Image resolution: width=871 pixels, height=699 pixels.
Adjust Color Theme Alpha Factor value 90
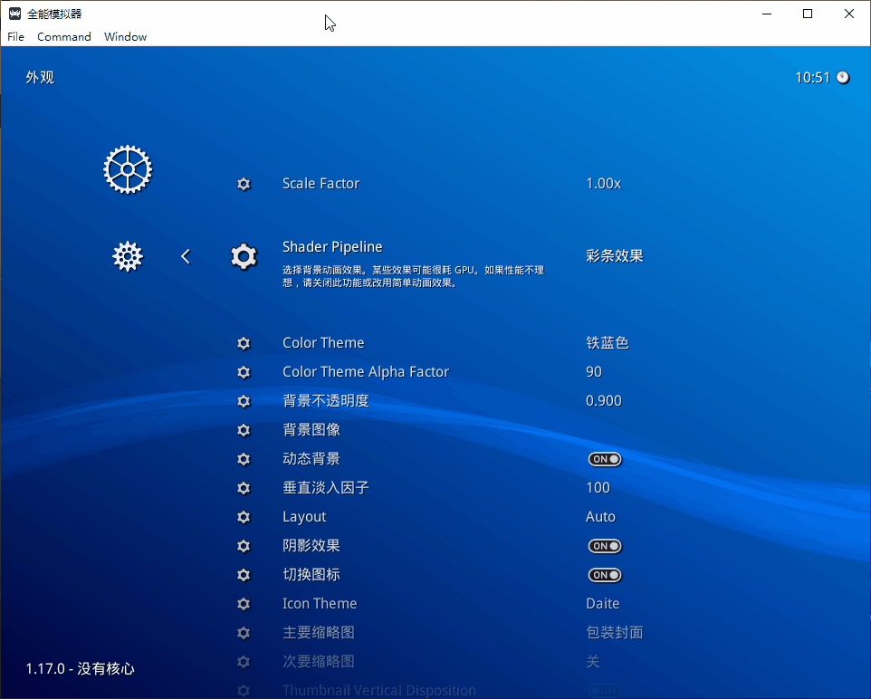tap(594, 372)
